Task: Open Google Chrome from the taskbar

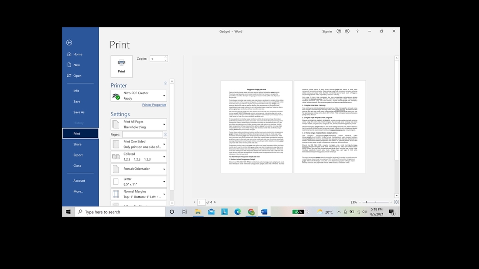Action: click(251, 212)
